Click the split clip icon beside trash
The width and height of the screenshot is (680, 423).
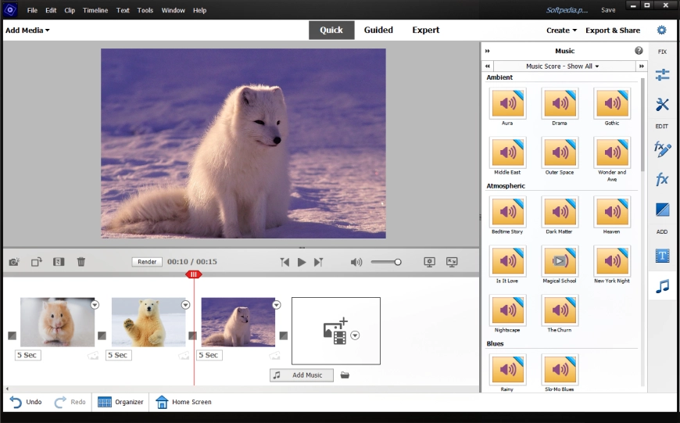click(x=59, y=262)
